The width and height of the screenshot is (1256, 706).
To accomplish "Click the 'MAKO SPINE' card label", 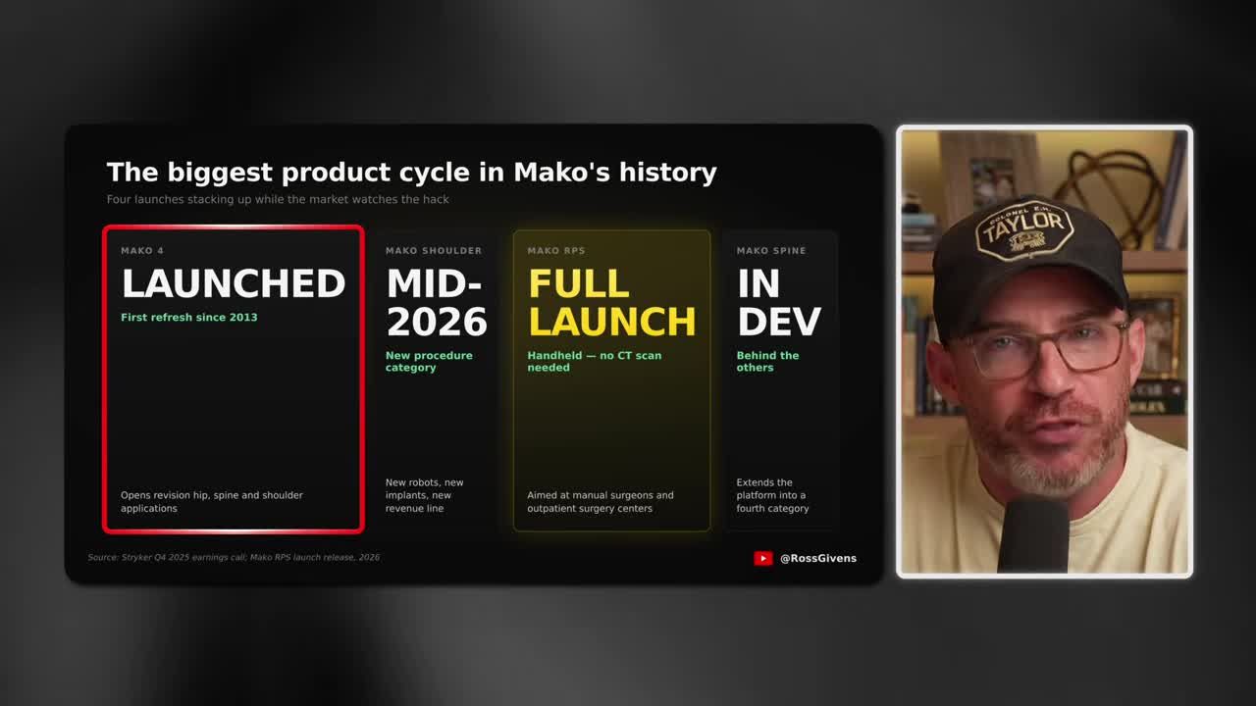I will [x=771, y=251].
